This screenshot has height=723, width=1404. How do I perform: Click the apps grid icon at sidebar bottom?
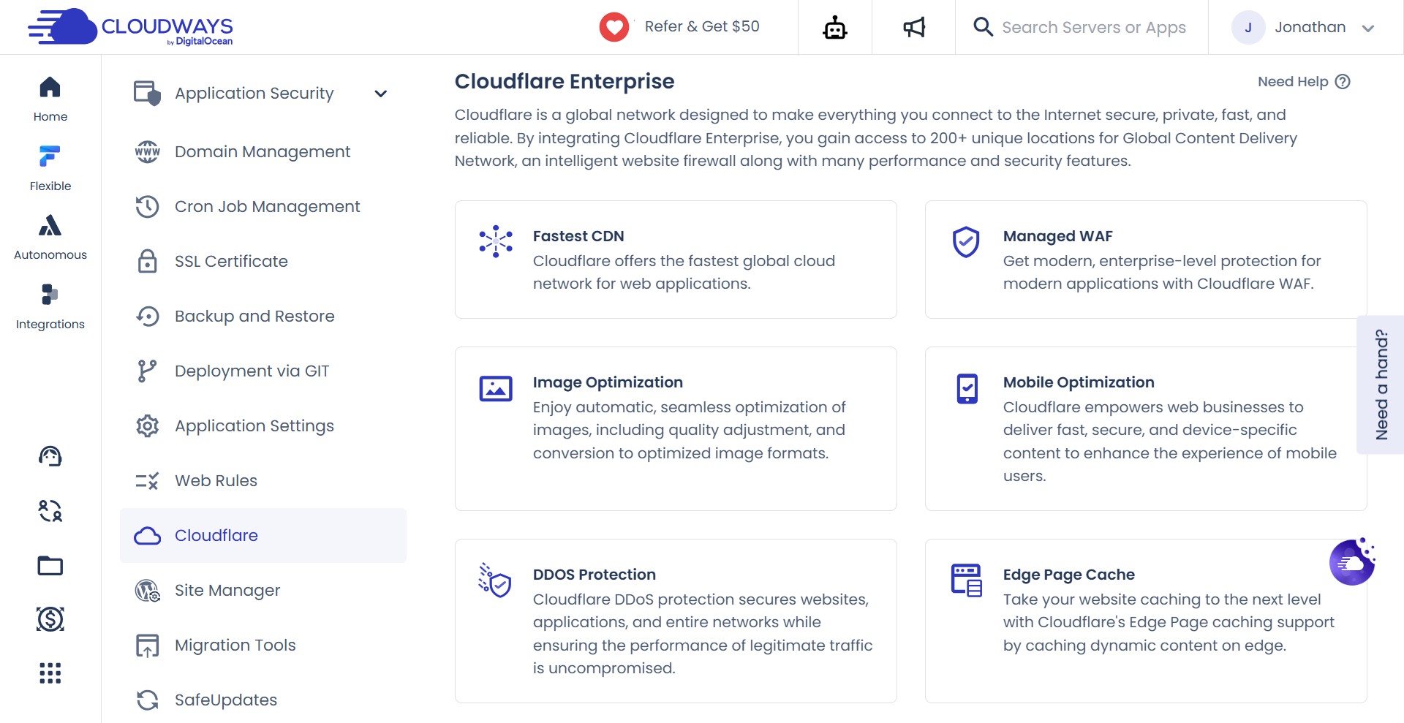(x=49, y=673)
